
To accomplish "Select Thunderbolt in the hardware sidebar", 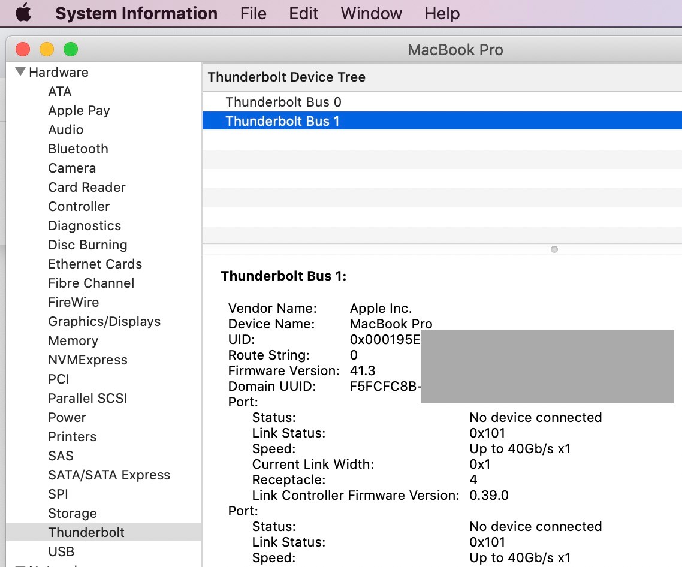I will point(86,532).
